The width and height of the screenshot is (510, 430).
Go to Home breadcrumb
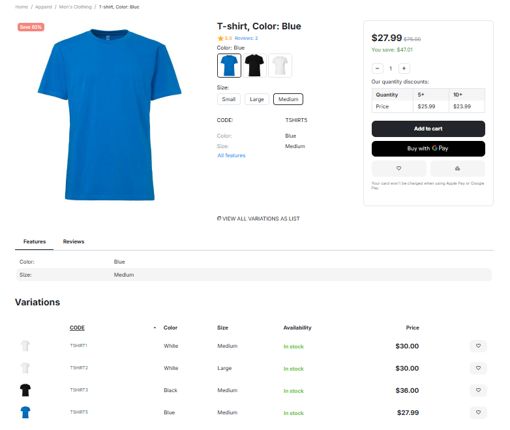pos(22,7)
